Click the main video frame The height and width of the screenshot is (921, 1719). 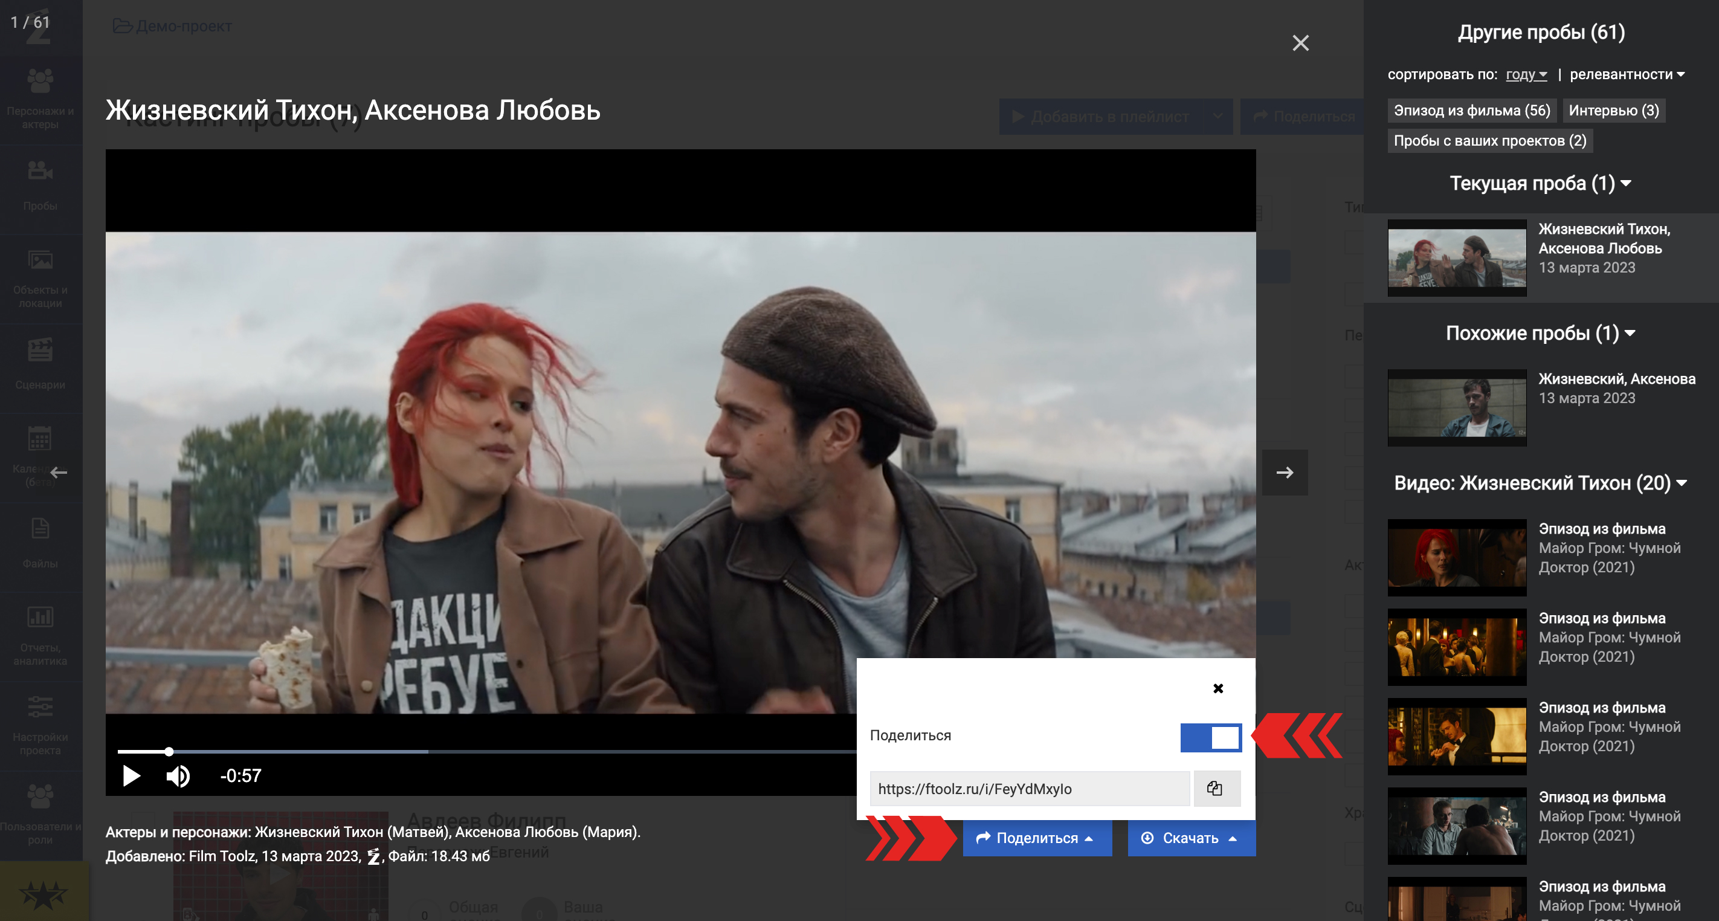[x=681, y=473]
